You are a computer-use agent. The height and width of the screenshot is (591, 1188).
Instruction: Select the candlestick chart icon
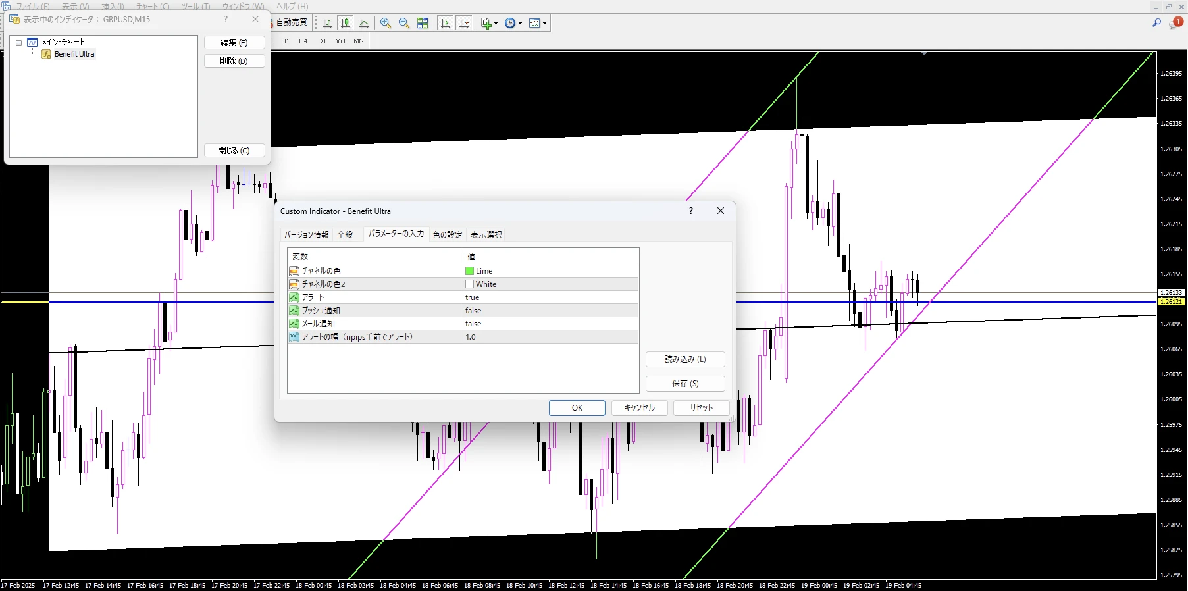click(x=346, y=23)
